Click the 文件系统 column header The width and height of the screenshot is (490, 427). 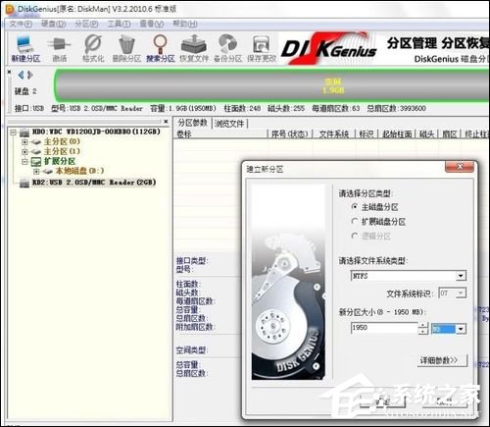[x=333, y=134]
